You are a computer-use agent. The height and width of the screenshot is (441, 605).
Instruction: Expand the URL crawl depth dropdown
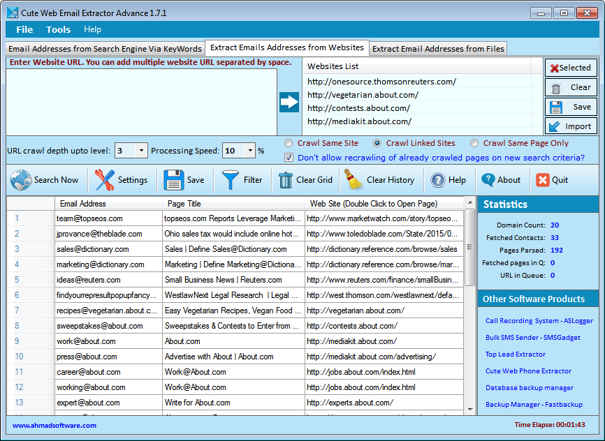142,151
